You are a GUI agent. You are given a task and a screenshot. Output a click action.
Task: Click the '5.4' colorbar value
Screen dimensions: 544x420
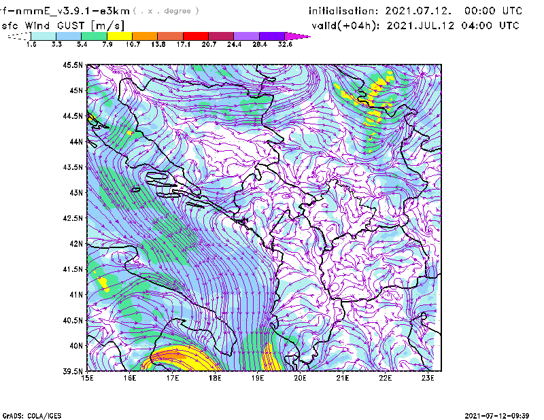coord(82,44)
